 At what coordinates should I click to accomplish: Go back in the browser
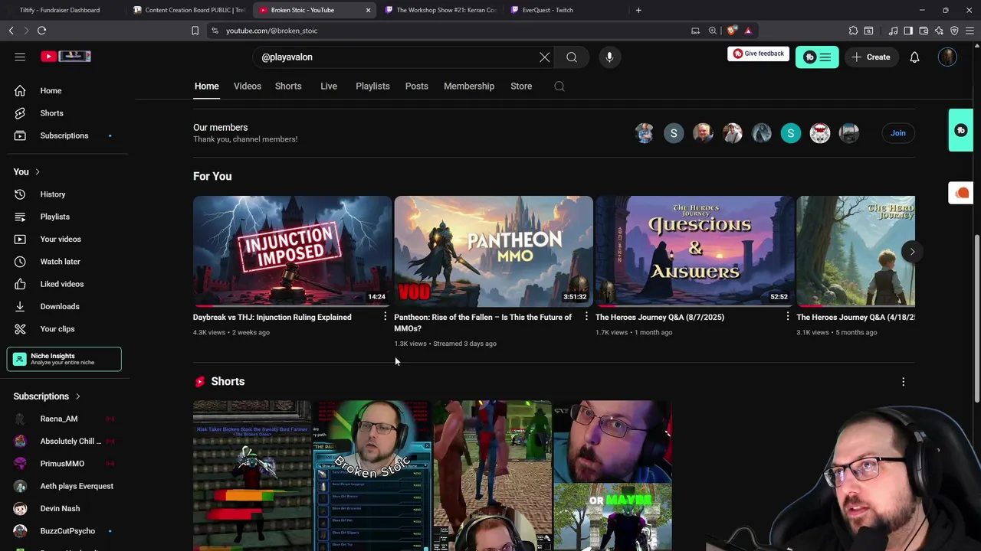[x=11, y=31]
